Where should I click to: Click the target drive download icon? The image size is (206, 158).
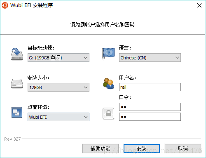click(17, 54)
